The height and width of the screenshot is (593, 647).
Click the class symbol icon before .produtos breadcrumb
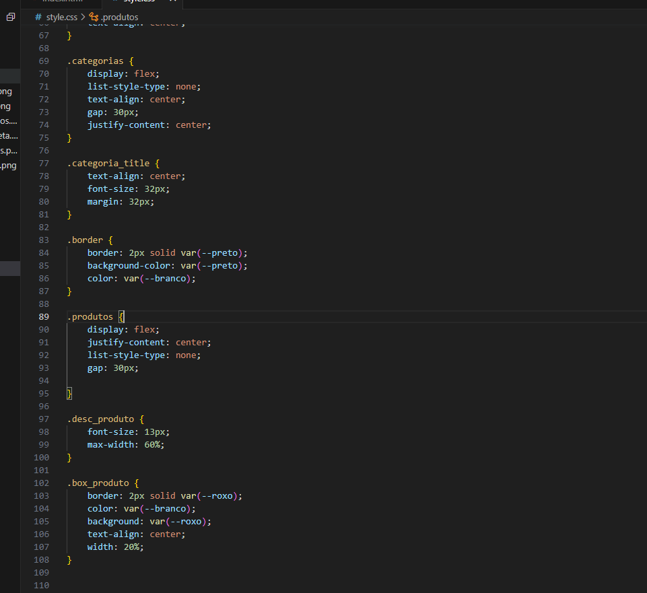94,17
